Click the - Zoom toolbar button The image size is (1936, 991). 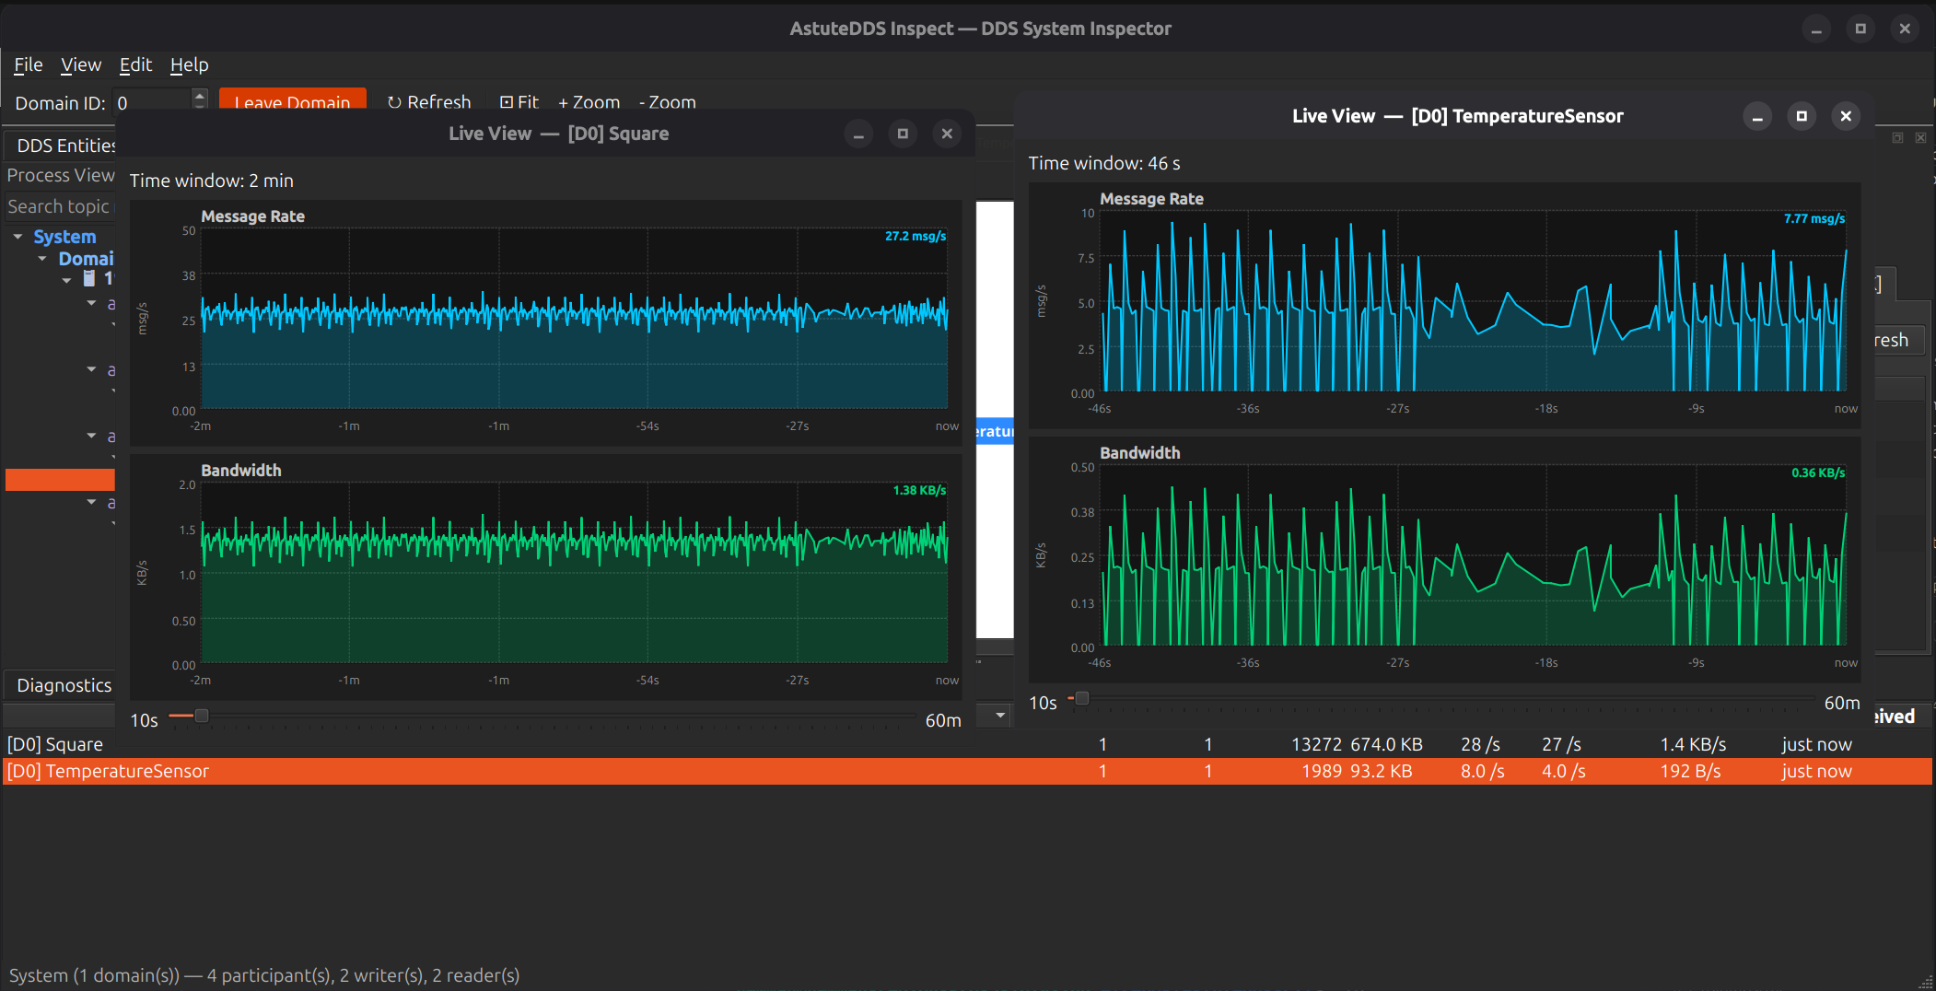[668, 101]
